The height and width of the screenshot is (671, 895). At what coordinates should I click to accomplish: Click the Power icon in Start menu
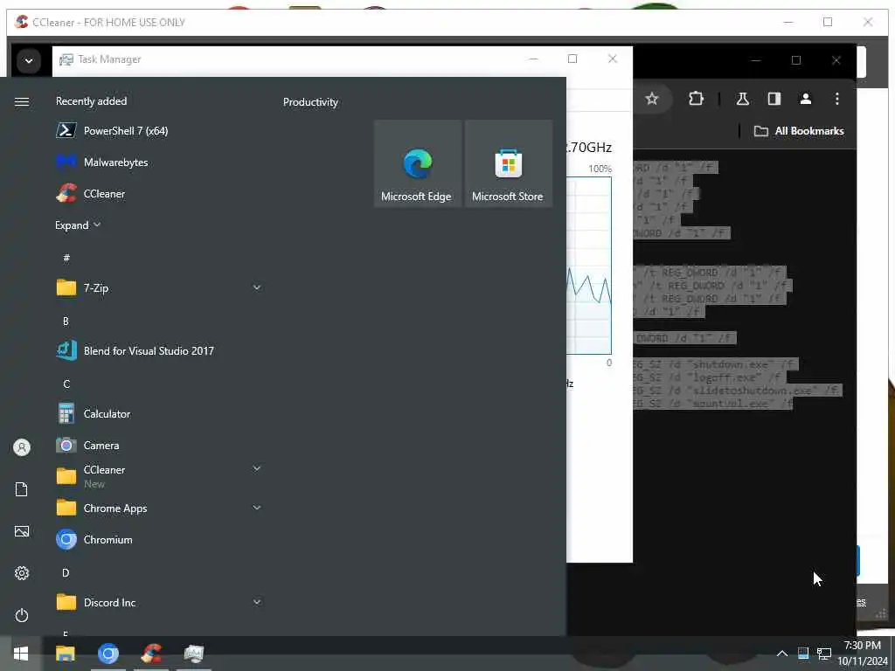22,615
